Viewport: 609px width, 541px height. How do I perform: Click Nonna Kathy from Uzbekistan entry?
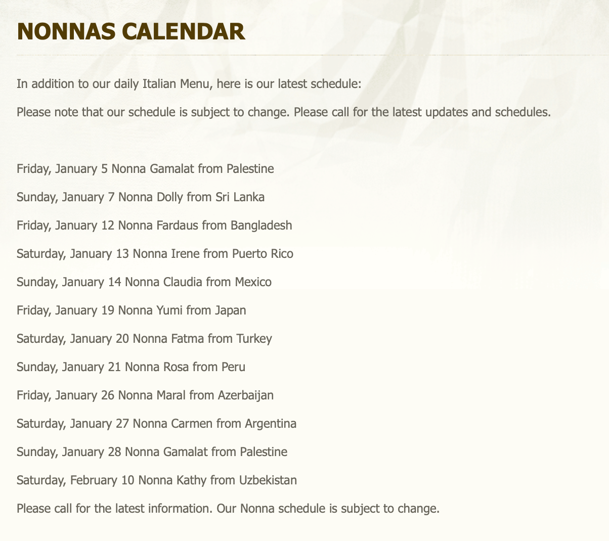(x=157, y=480)
